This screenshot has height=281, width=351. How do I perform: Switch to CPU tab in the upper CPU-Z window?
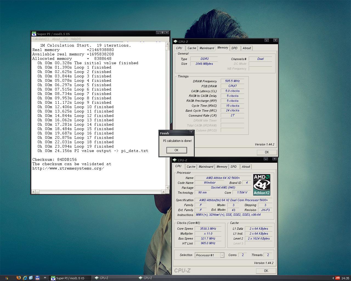pyautogui.click(x=179, y=48)
